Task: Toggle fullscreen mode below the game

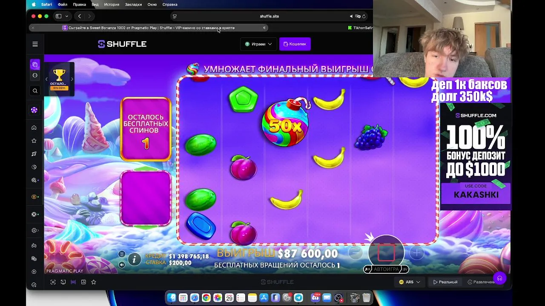Action: (x=53, y=282)
